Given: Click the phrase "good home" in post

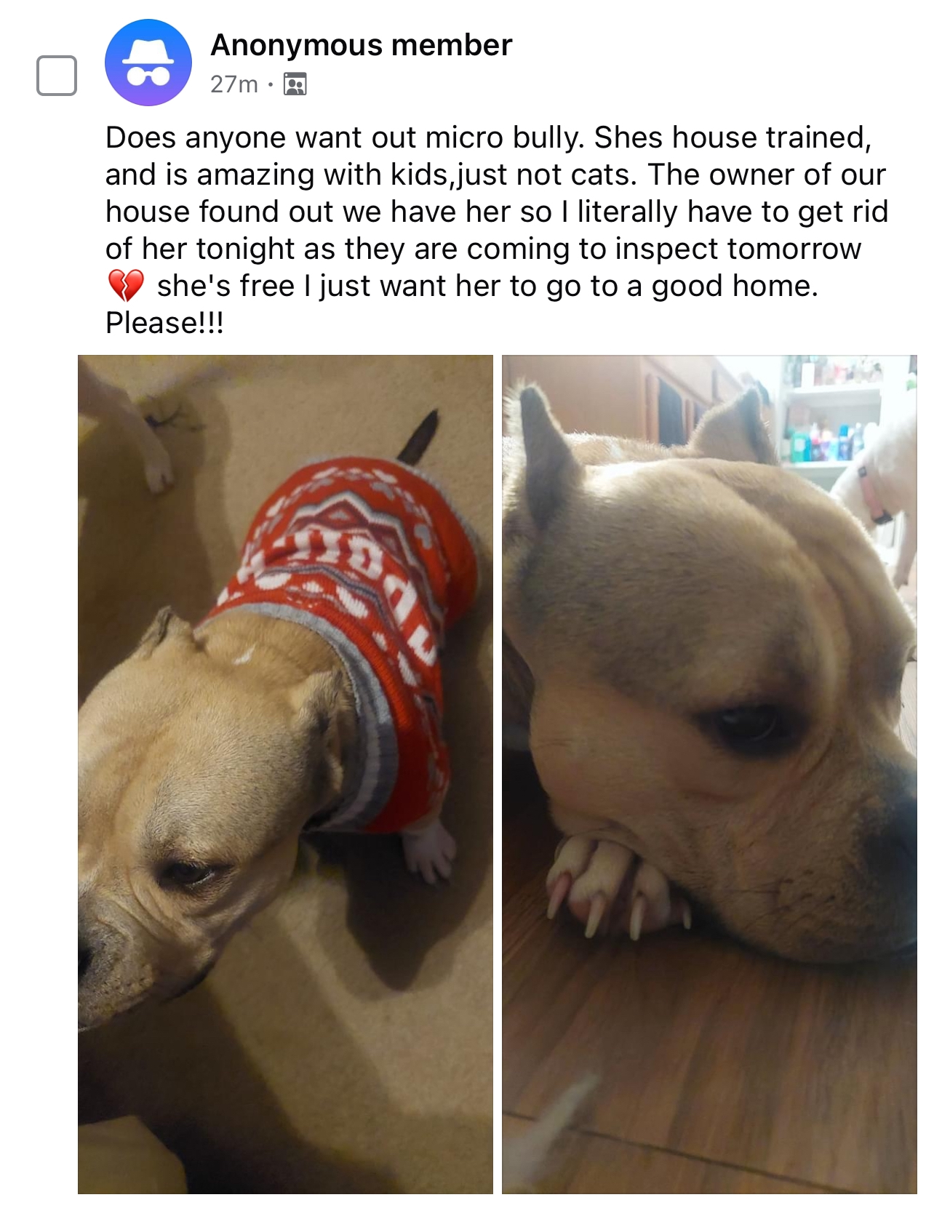Looking at the screenshot, I should coord(731,286).
